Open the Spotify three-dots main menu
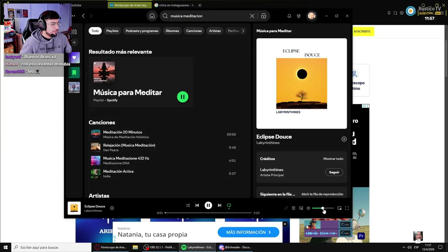This screenshot has width=448, height=252. click(73, 16)
